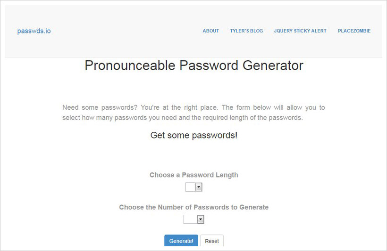Click the Get some passwords! heading
This screenshot has width=387, height=251.
pyautogui.click(x=194, y=135)
